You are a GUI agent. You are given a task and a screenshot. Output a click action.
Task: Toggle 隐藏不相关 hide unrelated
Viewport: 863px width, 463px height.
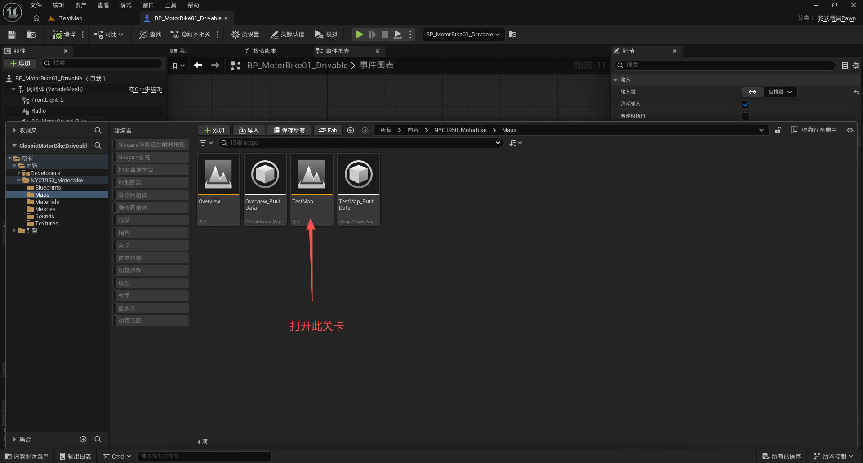[191, 35]
